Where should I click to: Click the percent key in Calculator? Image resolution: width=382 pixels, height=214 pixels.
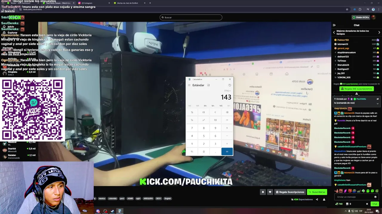pos(192,112)
